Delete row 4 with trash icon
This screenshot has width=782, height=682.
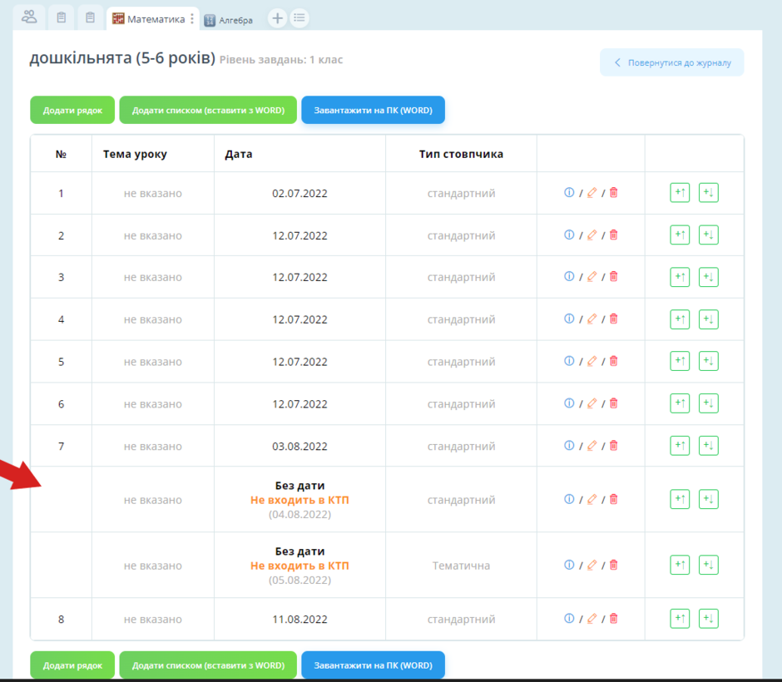coord(614,319)
